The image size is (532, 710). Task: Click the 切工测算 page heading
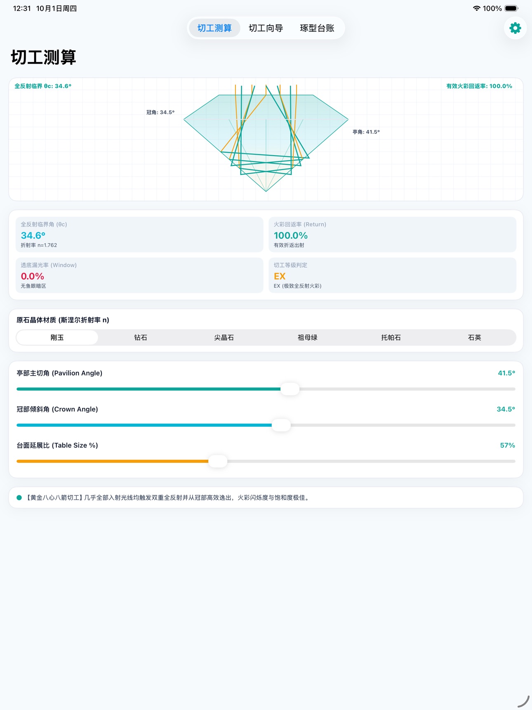(43, 57)
